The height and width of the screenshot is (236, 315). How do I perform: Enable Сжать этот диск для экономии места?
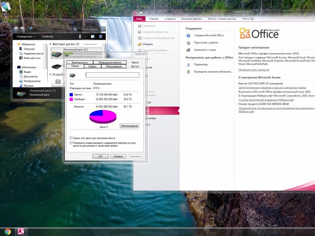[x=71, y=138]
